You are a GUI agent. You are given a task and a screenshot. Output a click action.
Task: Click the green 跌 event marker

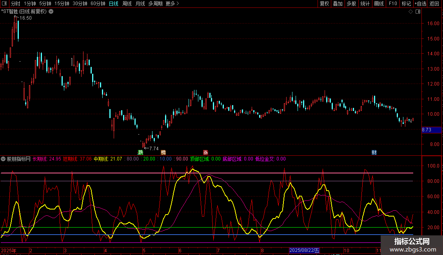[x=141, y=153]
